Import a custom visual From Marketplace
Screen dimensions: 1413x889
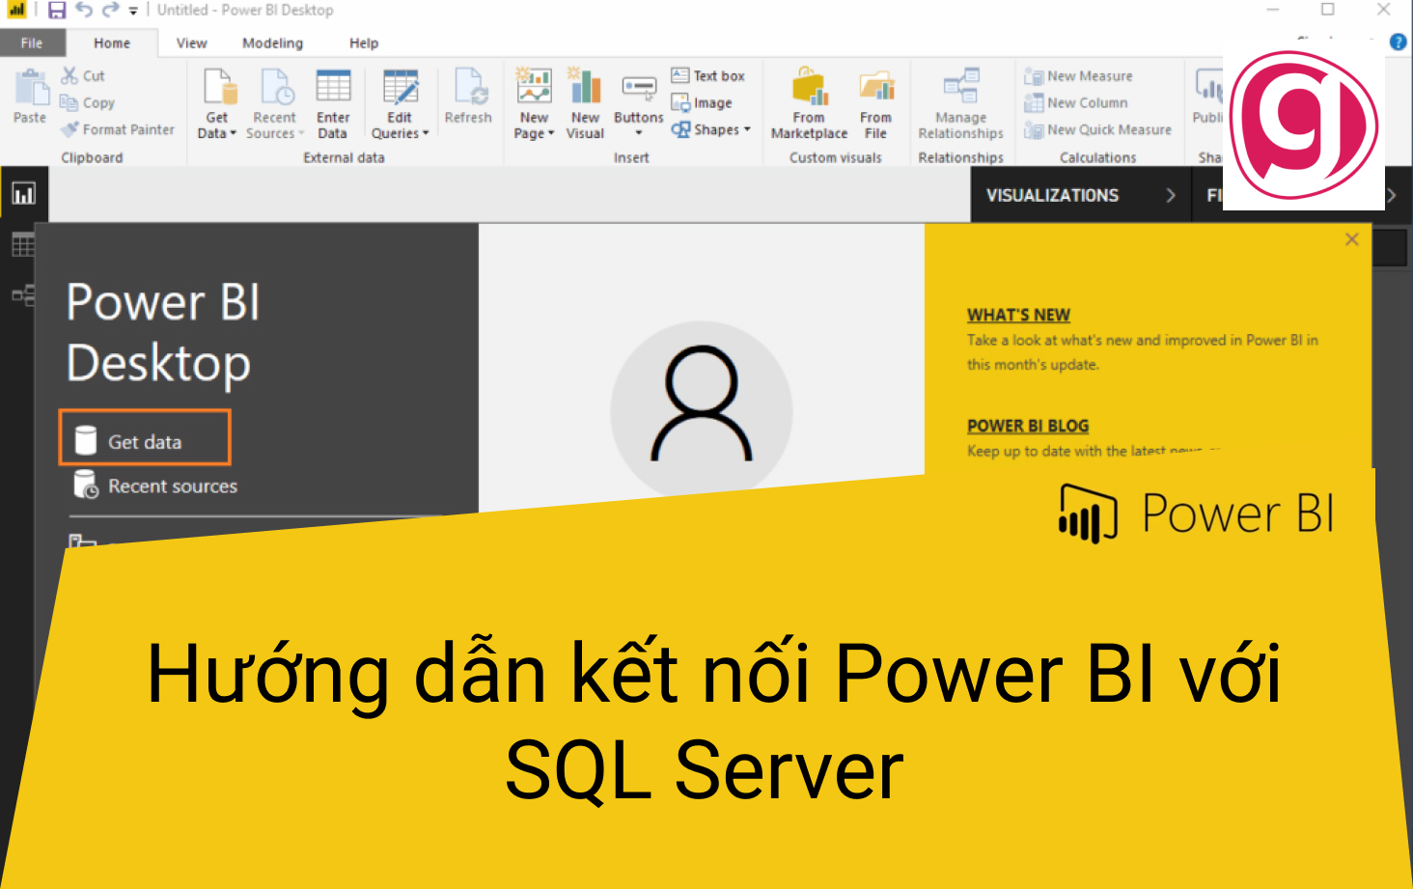click(x=809, y=101)
